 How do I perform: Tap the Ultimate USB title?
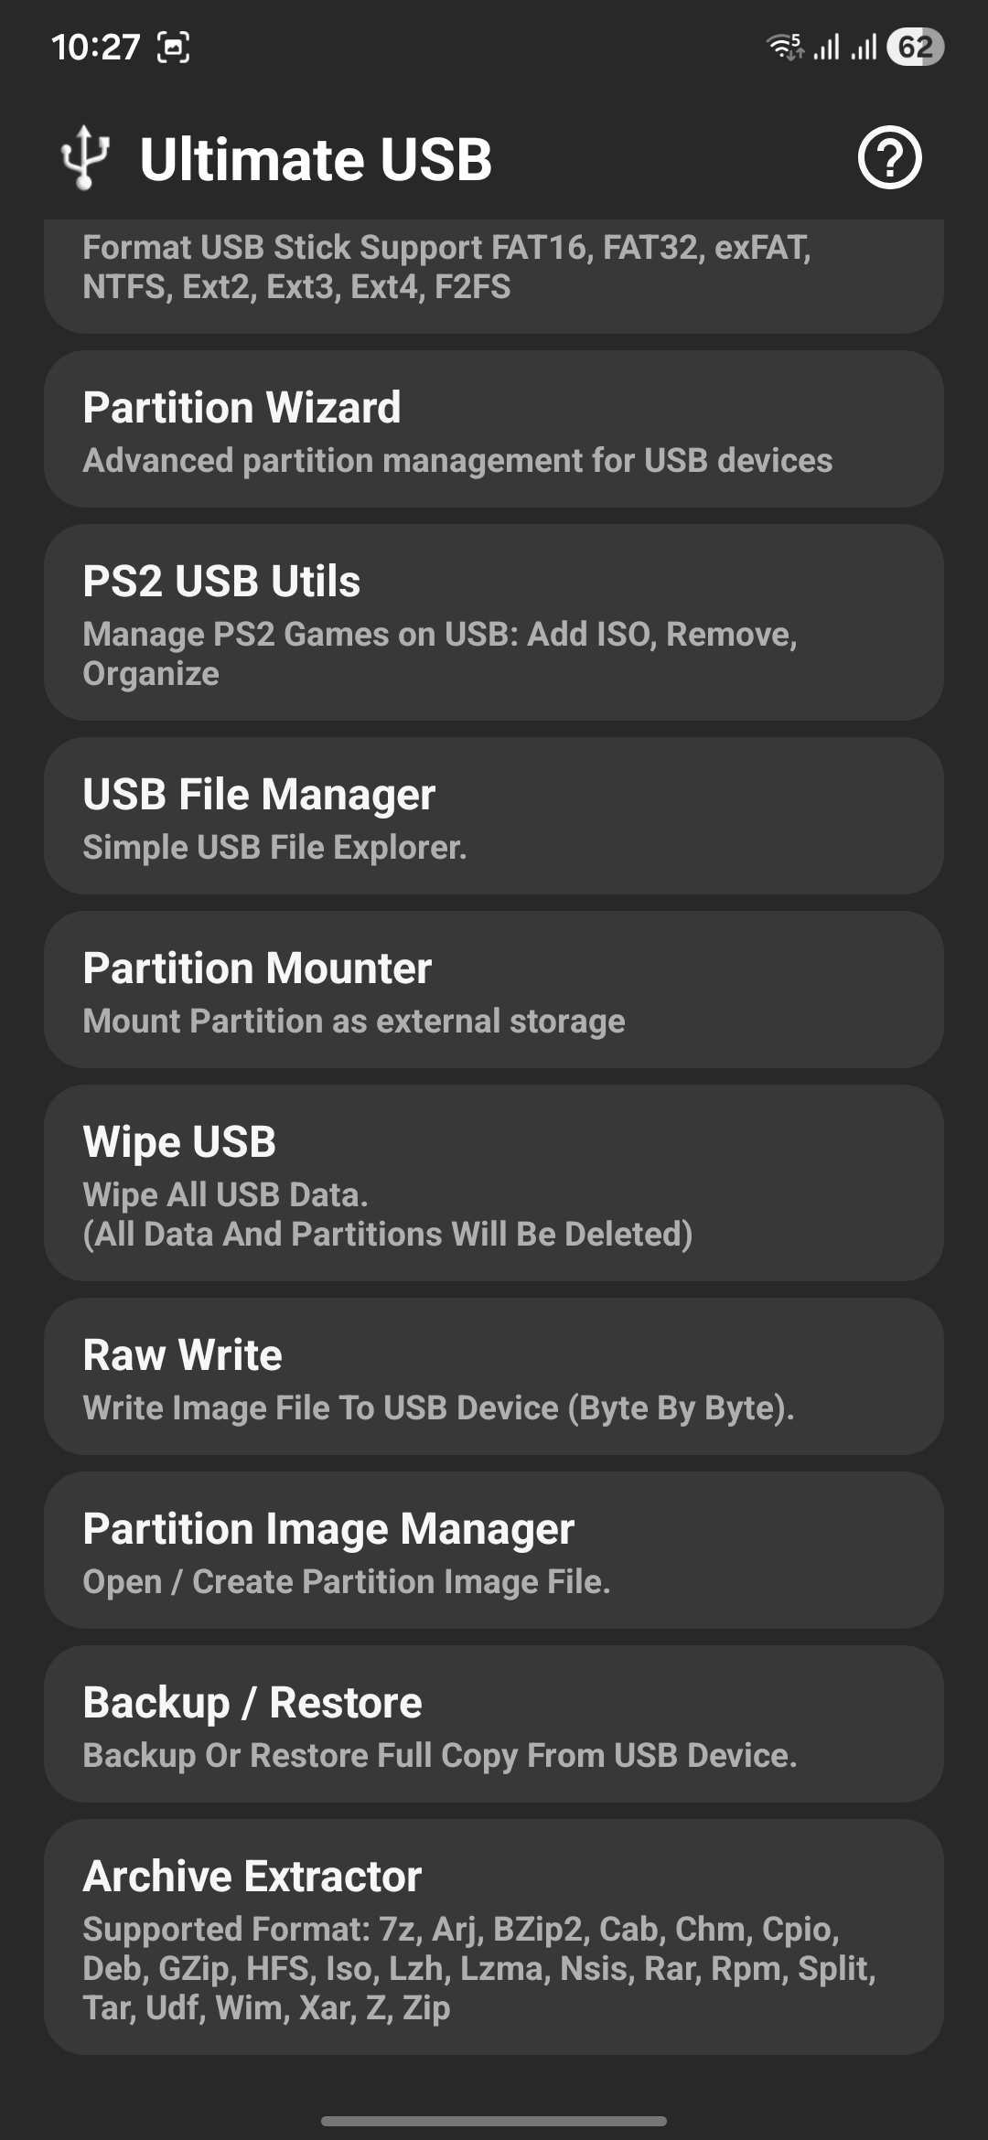tap(316, 160)
